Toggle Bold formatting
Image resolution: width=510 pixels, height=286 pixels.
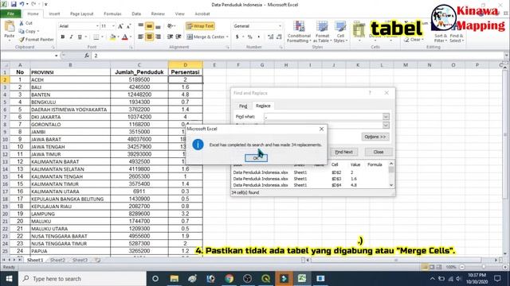63,37
